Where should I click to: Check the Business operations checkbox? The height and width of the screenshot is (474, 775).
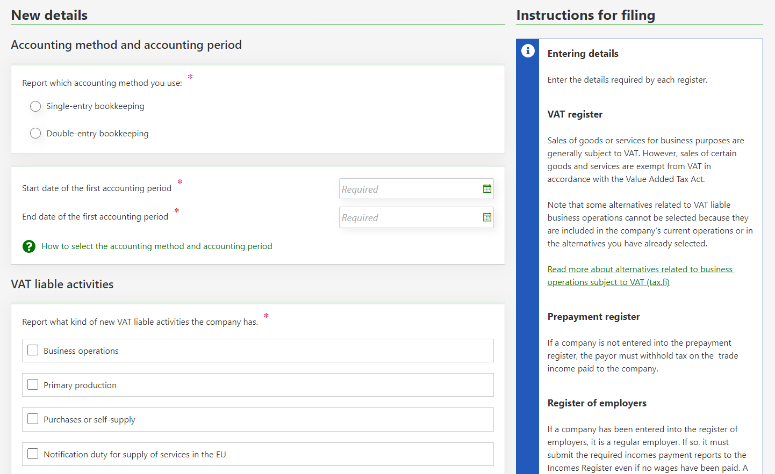point(33,351)
